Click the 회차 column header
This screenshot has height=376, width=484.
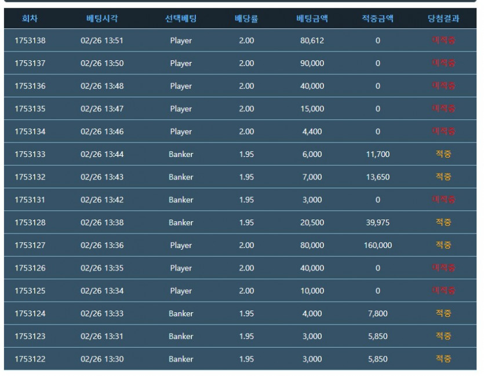(30, 19)
